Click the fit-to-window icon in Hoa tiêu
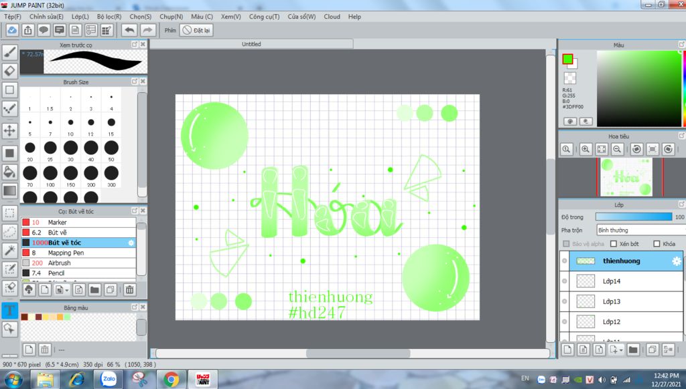Image resolution: width=686 pixels, height=389 pixels. point(602,149)
